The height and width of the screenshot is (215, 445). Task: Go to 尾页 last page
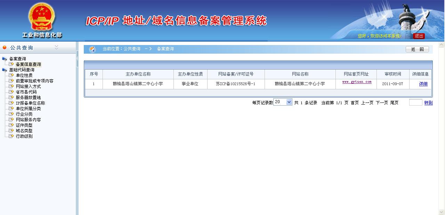click(394, 103)
